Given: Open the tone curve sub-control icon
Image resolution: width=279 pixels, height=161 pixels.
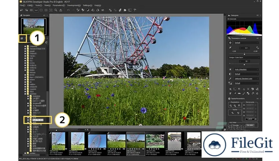Looking at the screenshot, I should pyautogui.click(x=235, y=89).
